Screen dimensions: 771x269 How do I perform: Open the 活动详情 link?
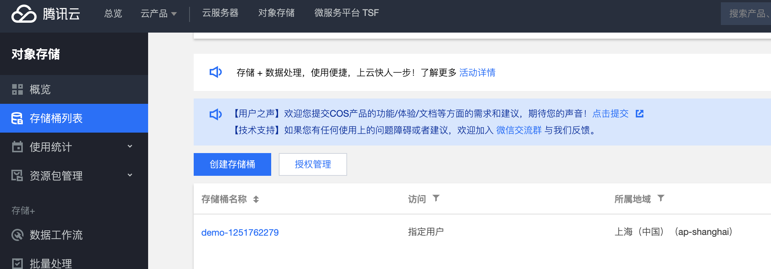477,72
